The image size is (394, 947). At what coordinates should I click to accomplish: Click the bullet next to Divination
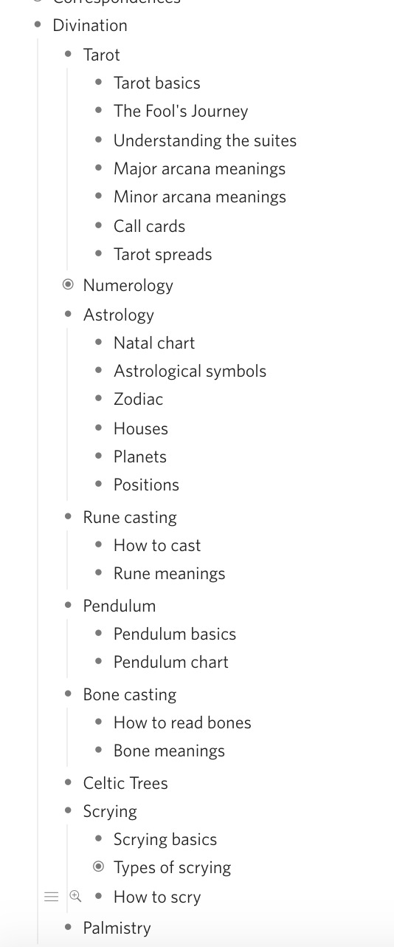[x=38, y=25]
